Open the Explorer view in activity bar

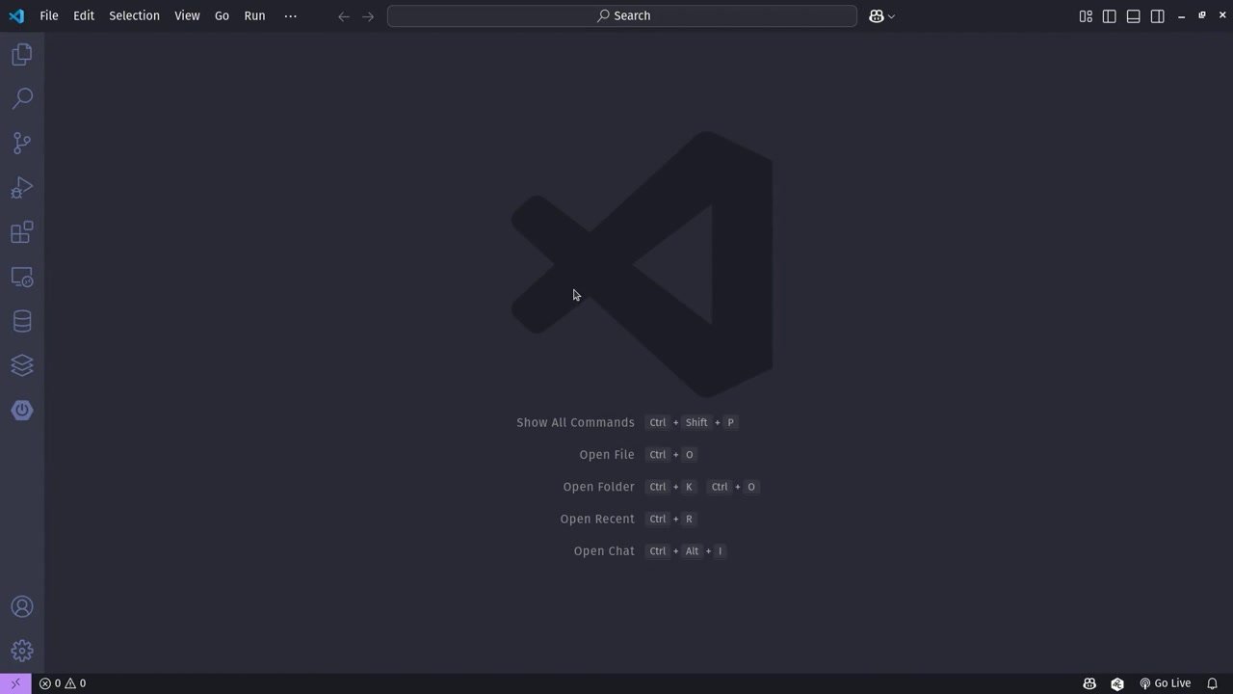coord(21,54)
